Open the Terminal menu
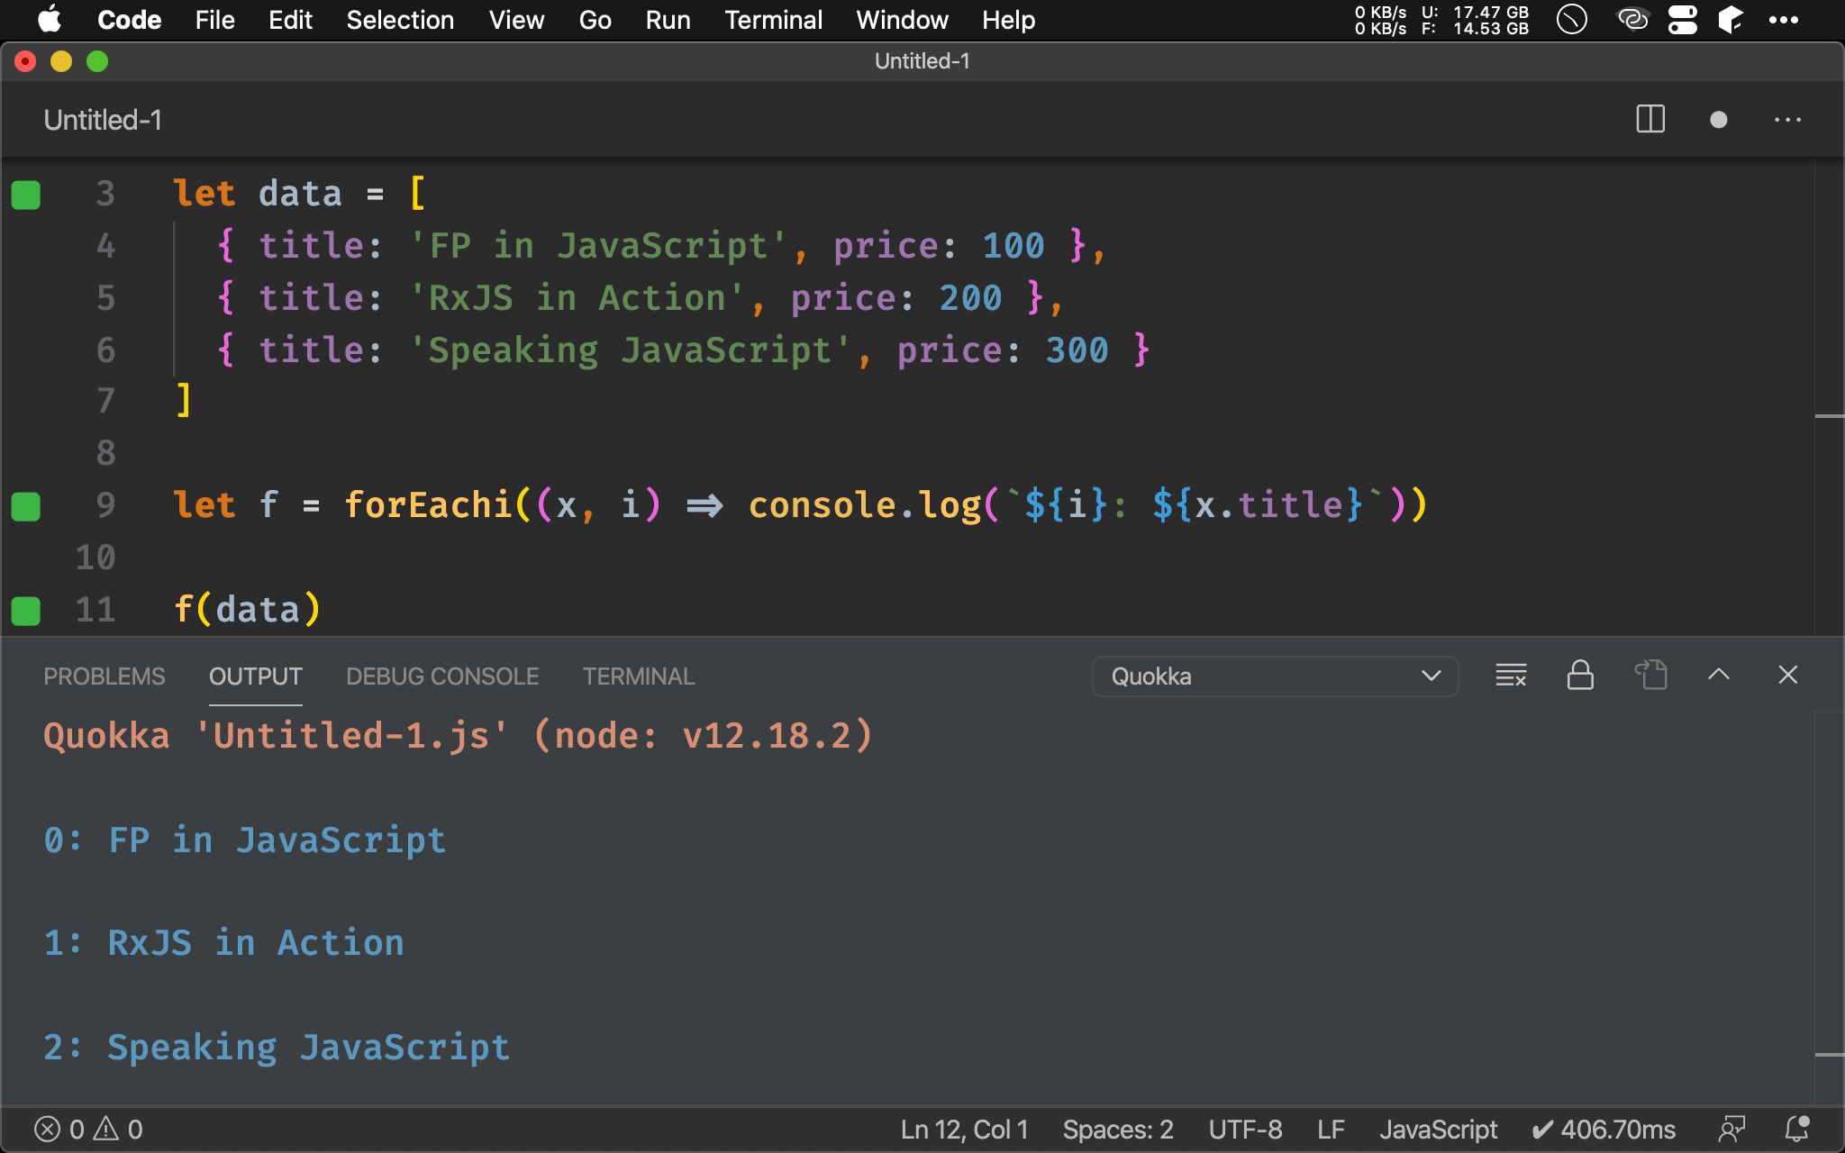Screen dimensions: 1845x1153 click(x=773, y=20)
